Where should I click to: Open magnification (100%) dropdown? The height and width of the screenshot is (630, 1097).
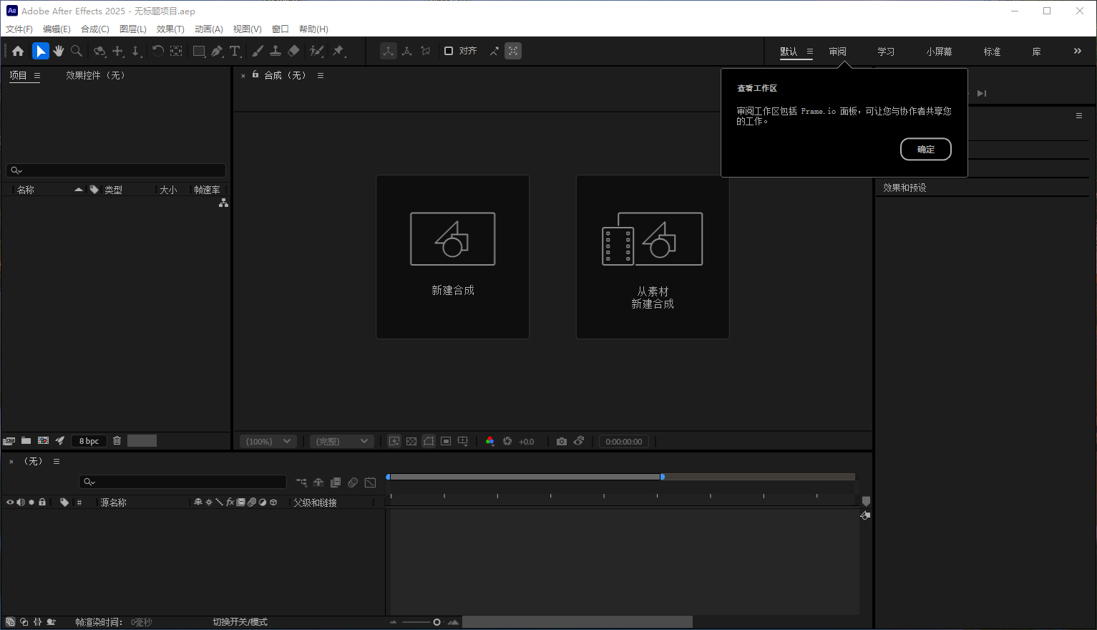pos(268,442)
